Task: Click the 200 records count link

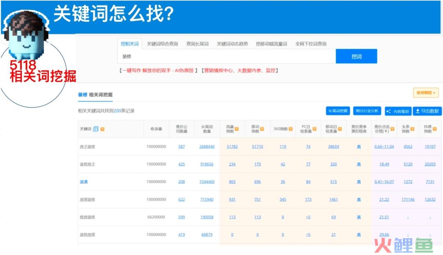Action: 117,111
